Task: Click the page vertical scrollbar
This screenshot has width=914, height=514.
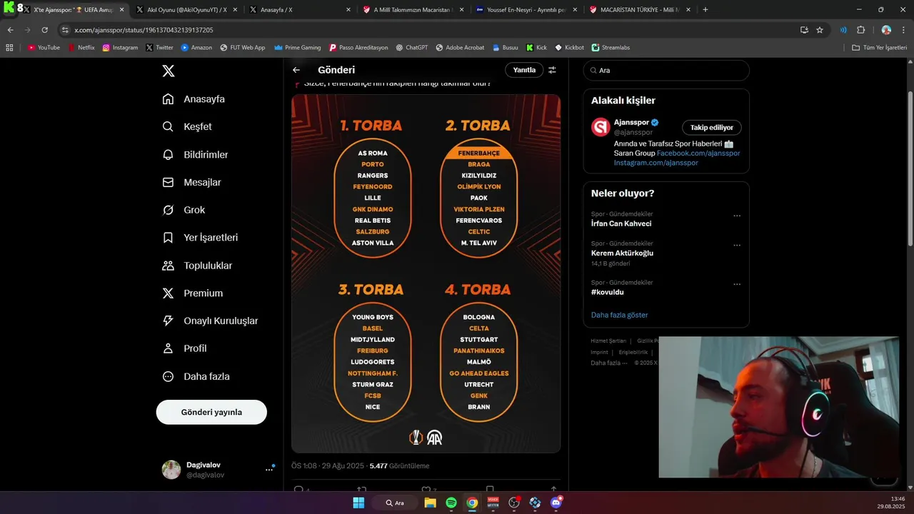Action: pyautogui.click(x=910, y=168)
